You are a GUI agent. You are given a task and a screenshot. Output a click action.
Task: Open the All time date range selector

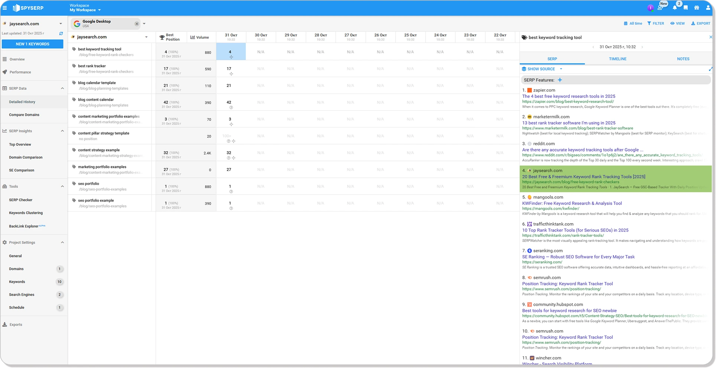click(633, 23)
